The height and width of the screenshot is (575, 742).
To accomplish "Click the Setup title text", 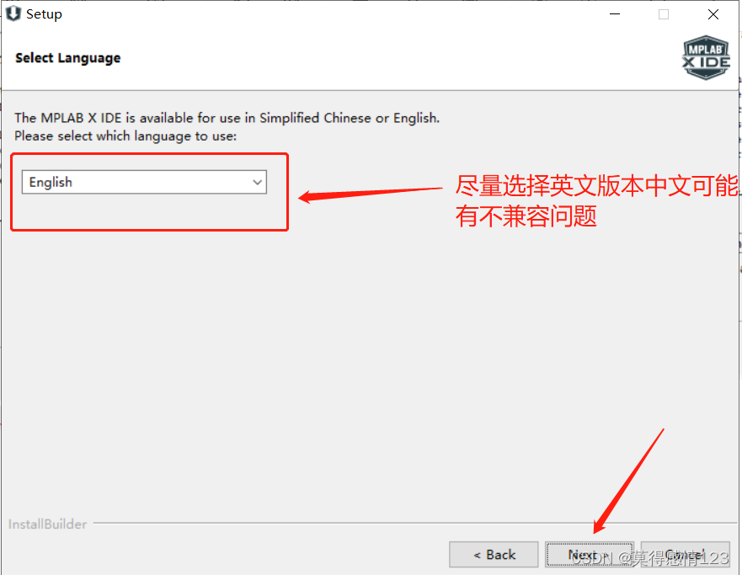I will coord(44,14).
